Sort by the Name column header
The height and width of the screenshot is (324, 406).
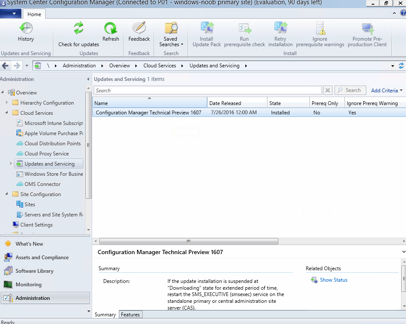point(150,103)
